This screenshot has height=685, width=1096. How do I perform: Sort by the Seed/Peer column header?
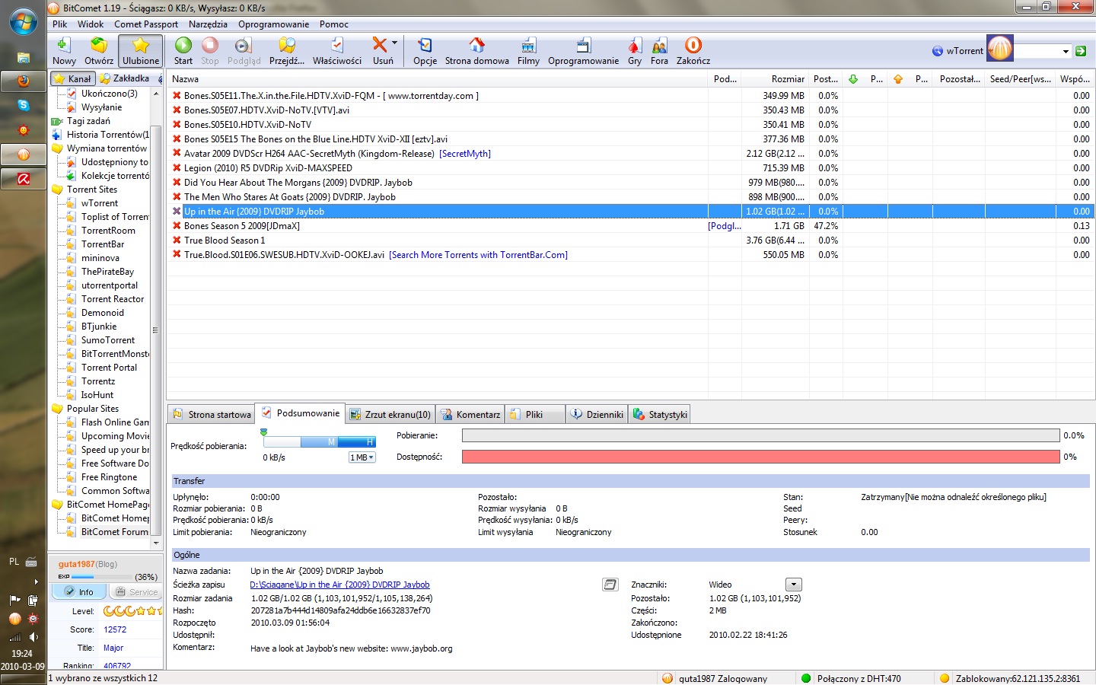(1020, 79)
